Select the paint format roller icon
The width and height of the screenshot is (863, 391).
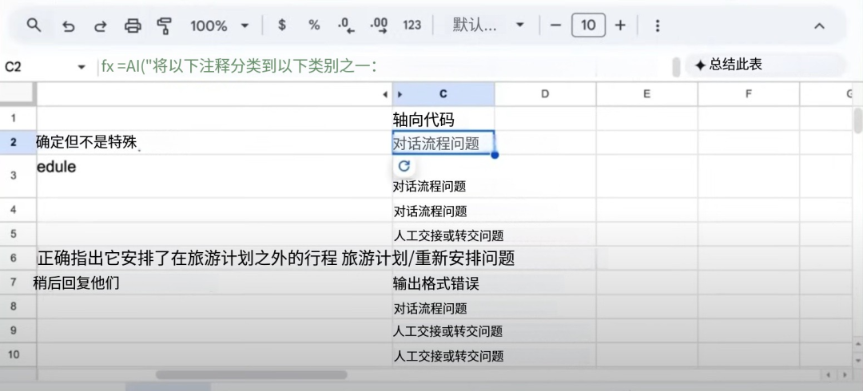[165, 26]
